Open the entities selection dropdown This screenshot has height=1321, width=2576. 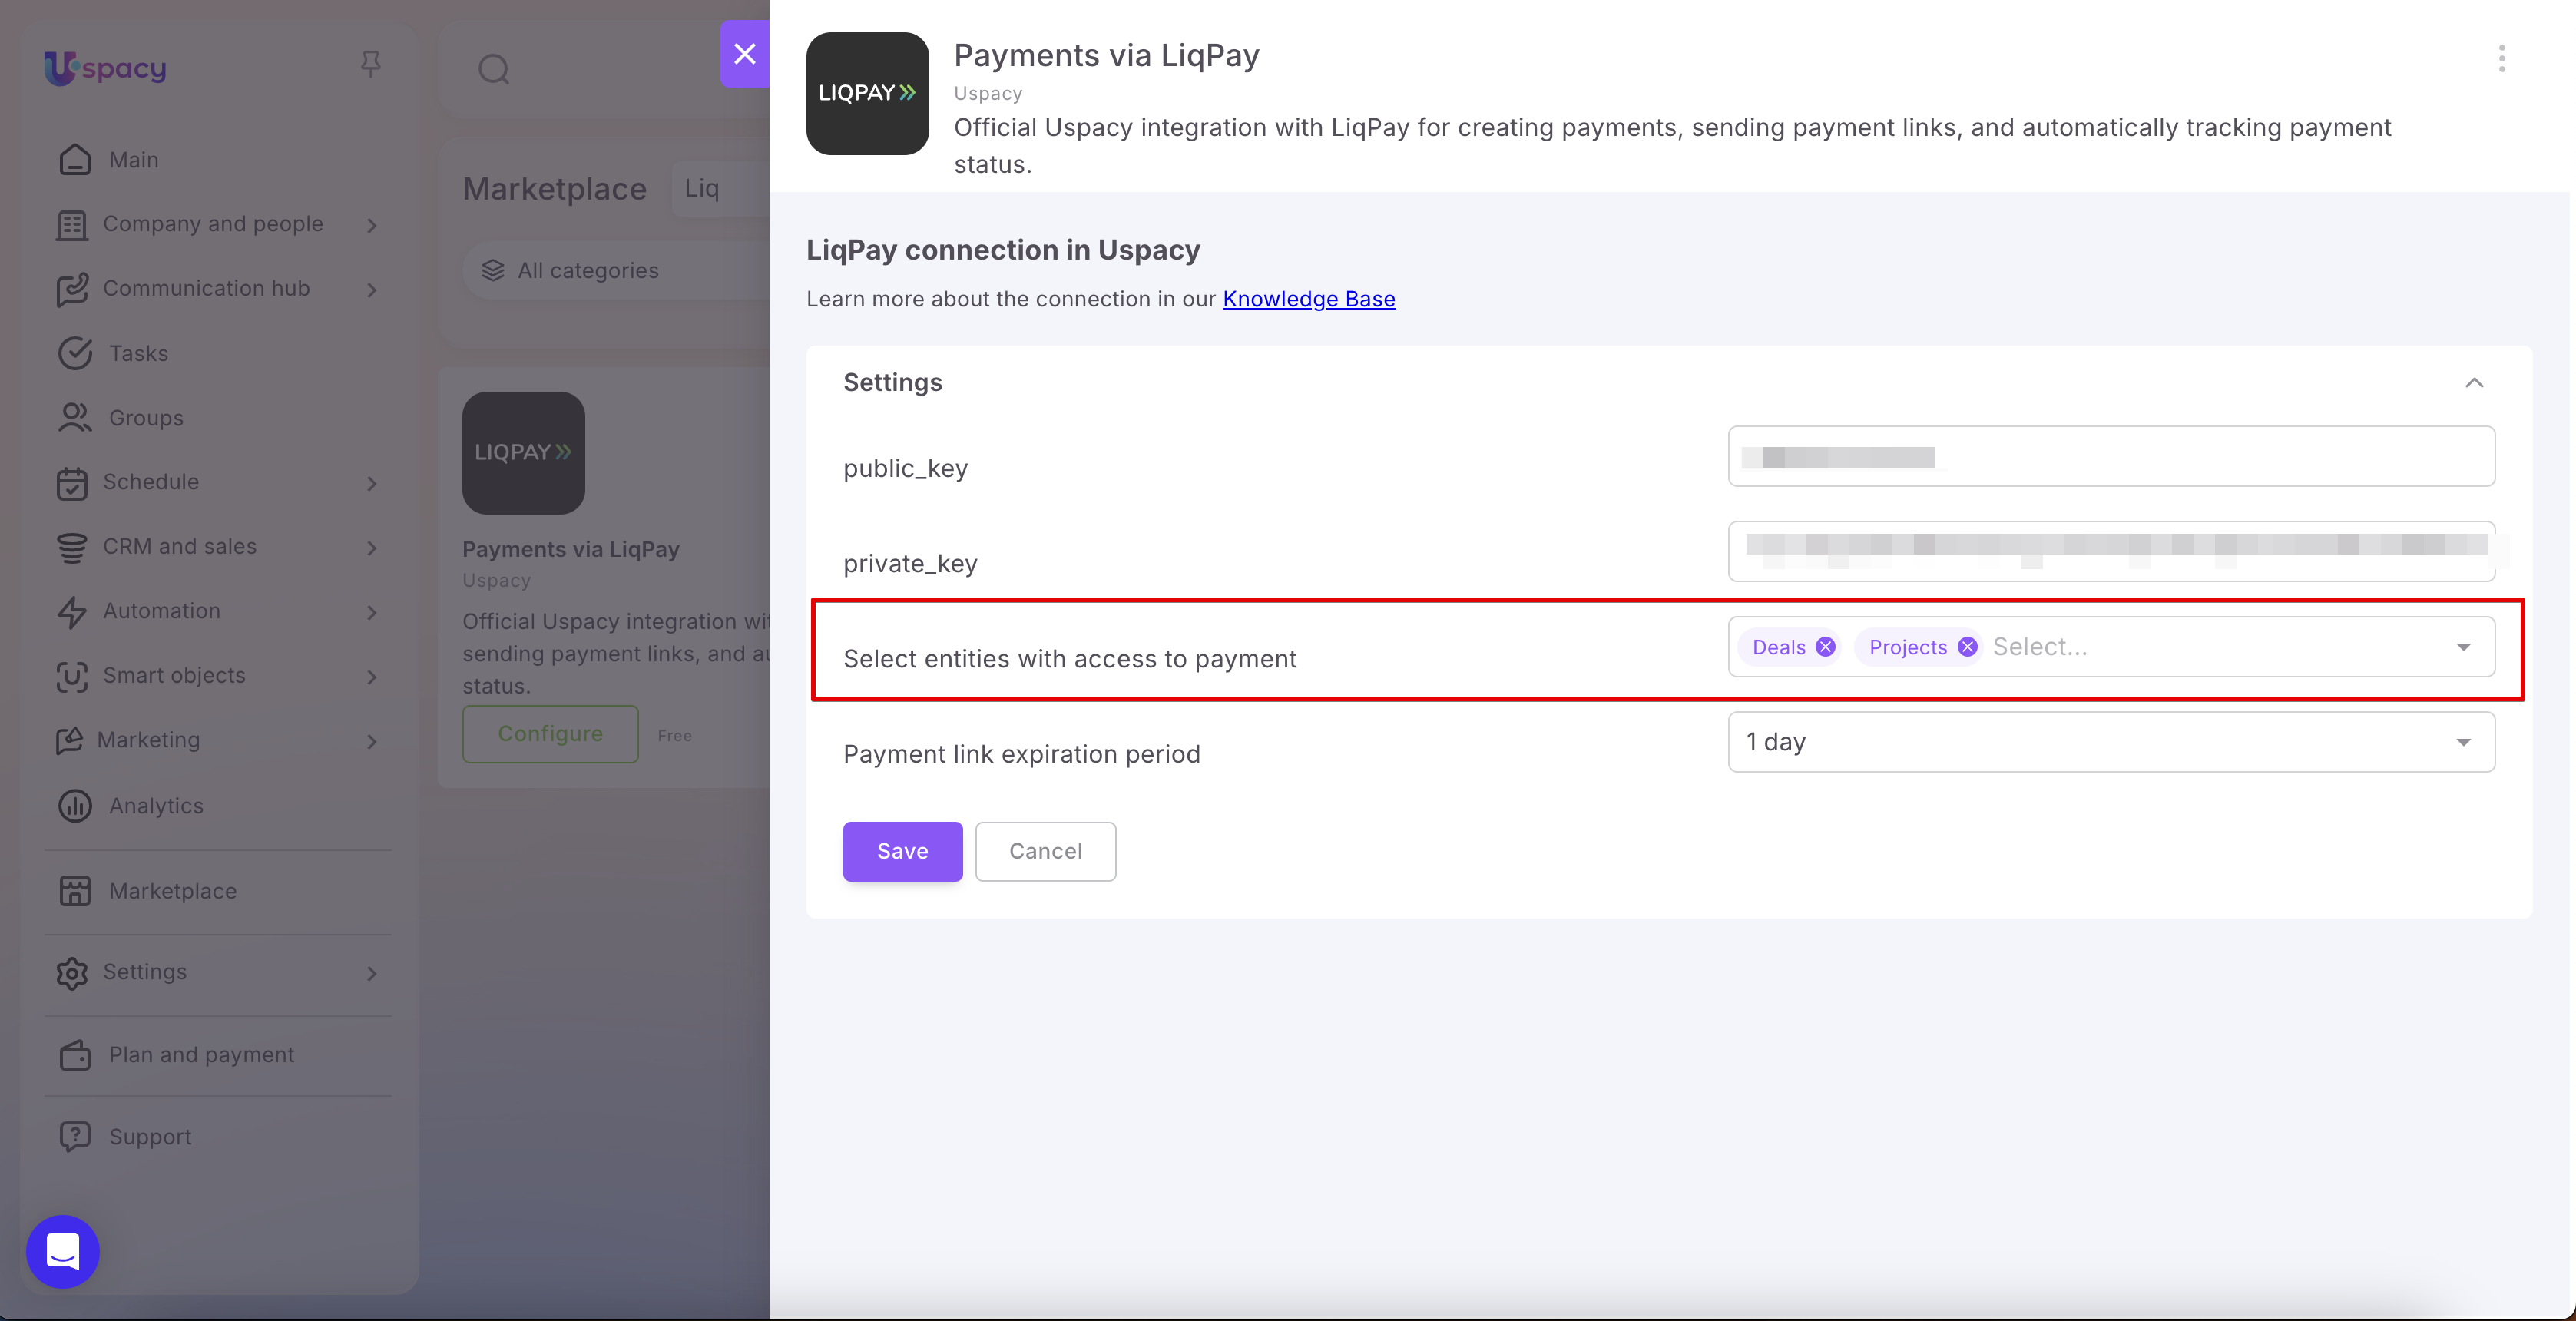tap(2463, 647)
